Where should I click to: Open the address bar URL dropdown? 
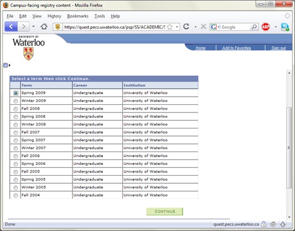[x=177, y=27]
